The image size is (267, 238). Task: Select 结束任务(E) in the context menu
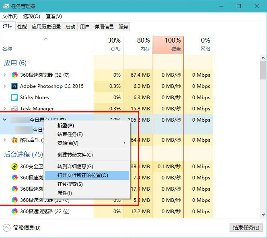coord(70,134)
